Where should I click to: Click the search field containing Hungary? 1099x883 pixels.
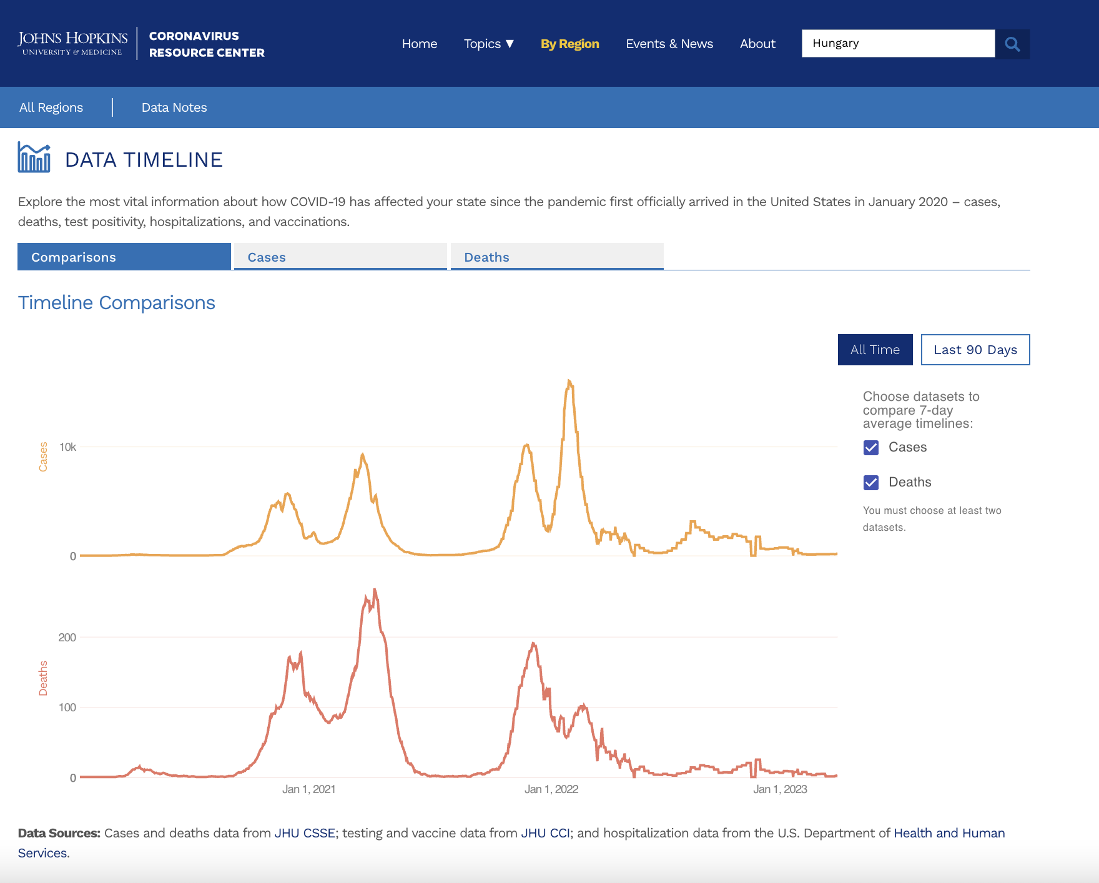point(898,44)
